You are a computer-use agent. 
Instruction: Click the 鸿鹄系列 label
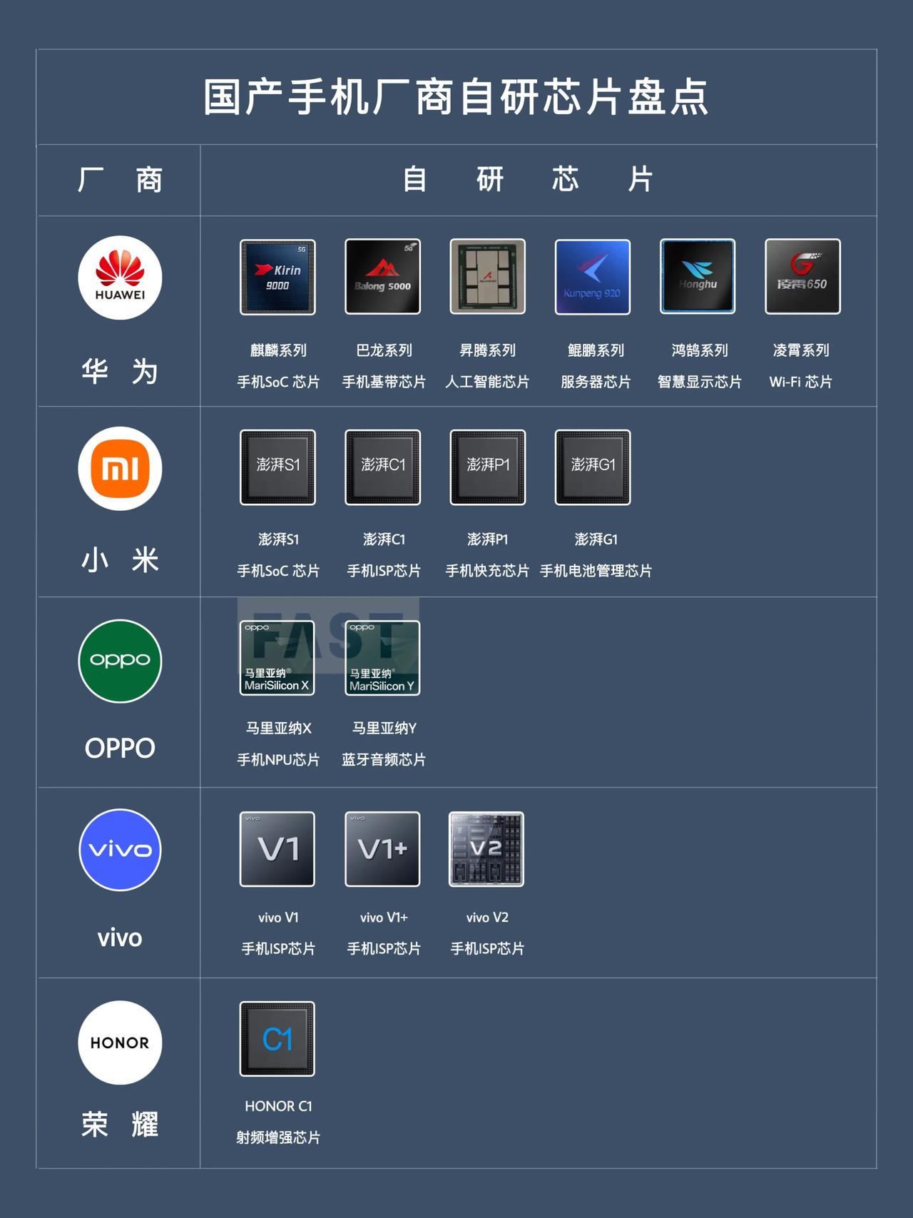(700, 350)
